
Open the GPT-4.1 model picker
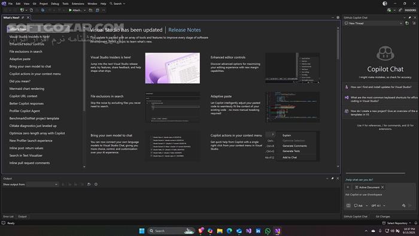coord(378,205)
